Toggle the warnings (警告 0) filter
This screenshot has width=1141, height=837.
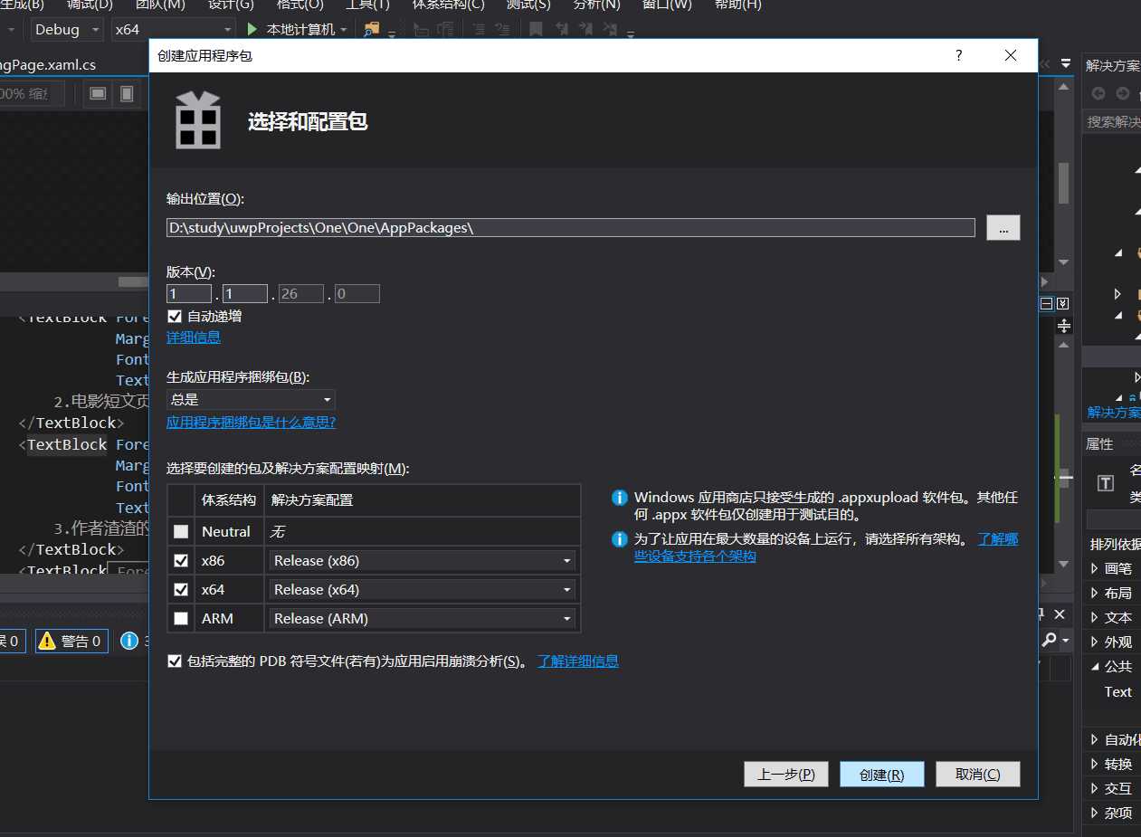71,642
